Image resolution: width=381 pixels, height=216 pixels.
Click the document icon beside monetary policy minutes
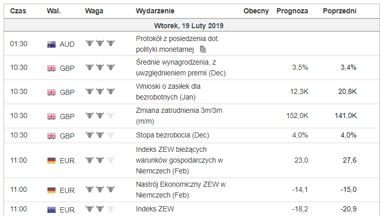coord(203,49)
